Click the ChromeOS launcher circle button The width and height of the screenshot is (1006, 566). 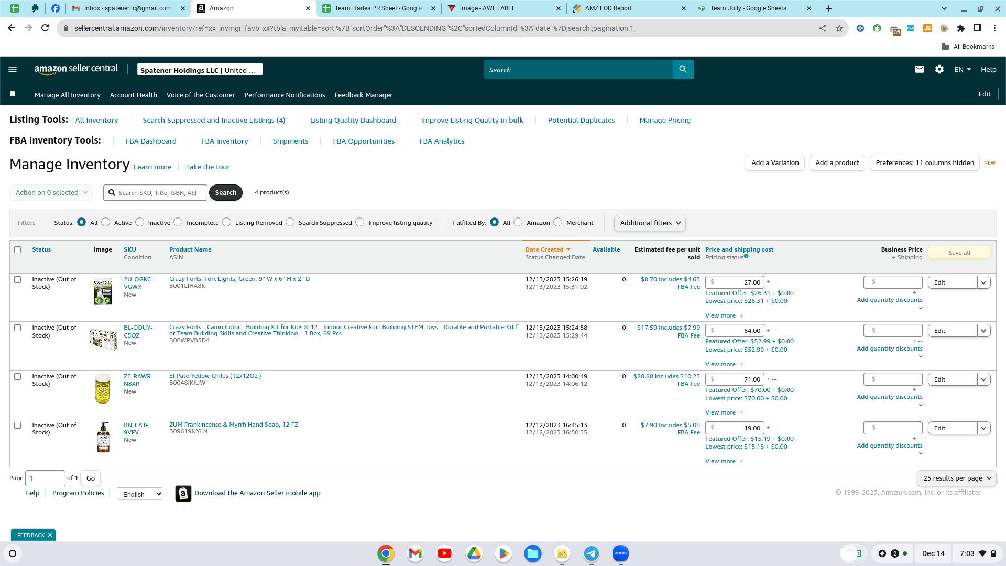13,553
